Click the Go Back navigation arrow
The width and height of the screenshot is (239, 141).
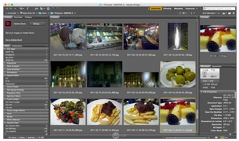tap(6, 8)
